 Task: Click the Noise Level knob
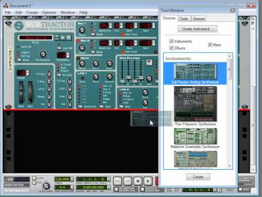[109, 63]
